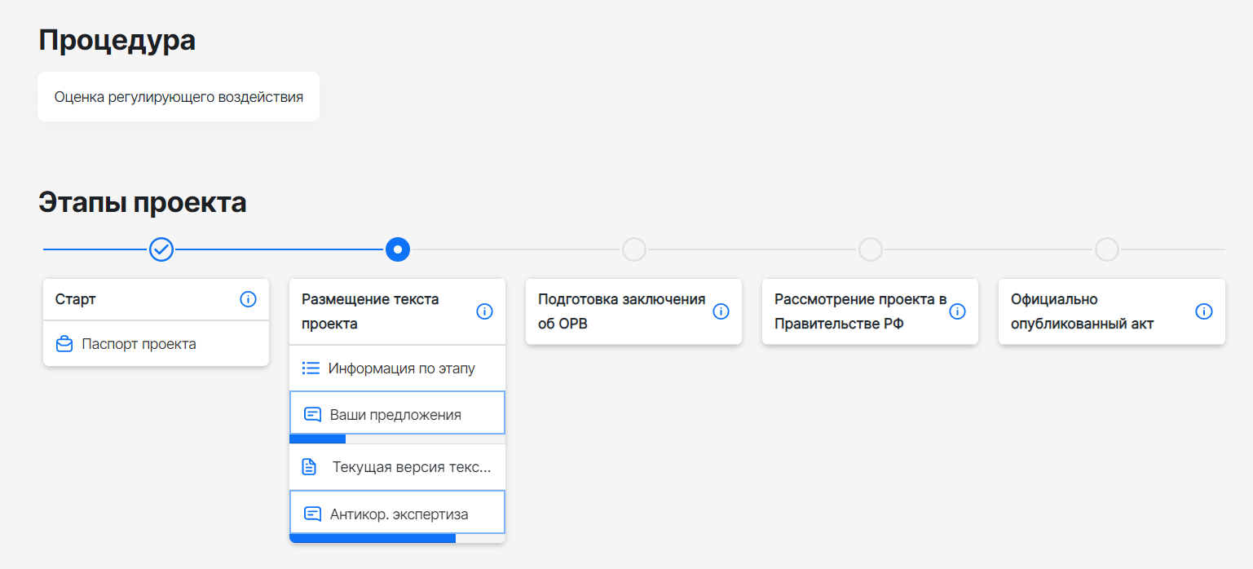Click document icon of Текущая версия текста
The height and width of the screenshot is (569, 1253).
pyautogui.click(x=309, y=467)
